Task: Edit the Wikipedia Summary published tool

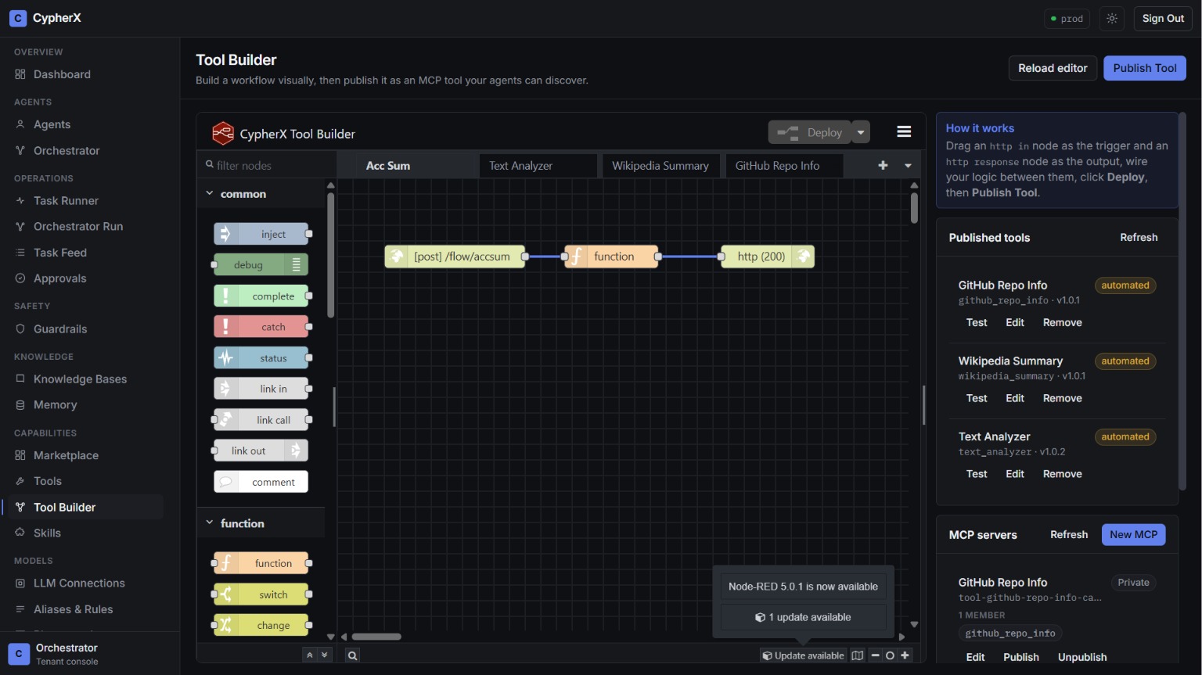Action: [1015, 398]
